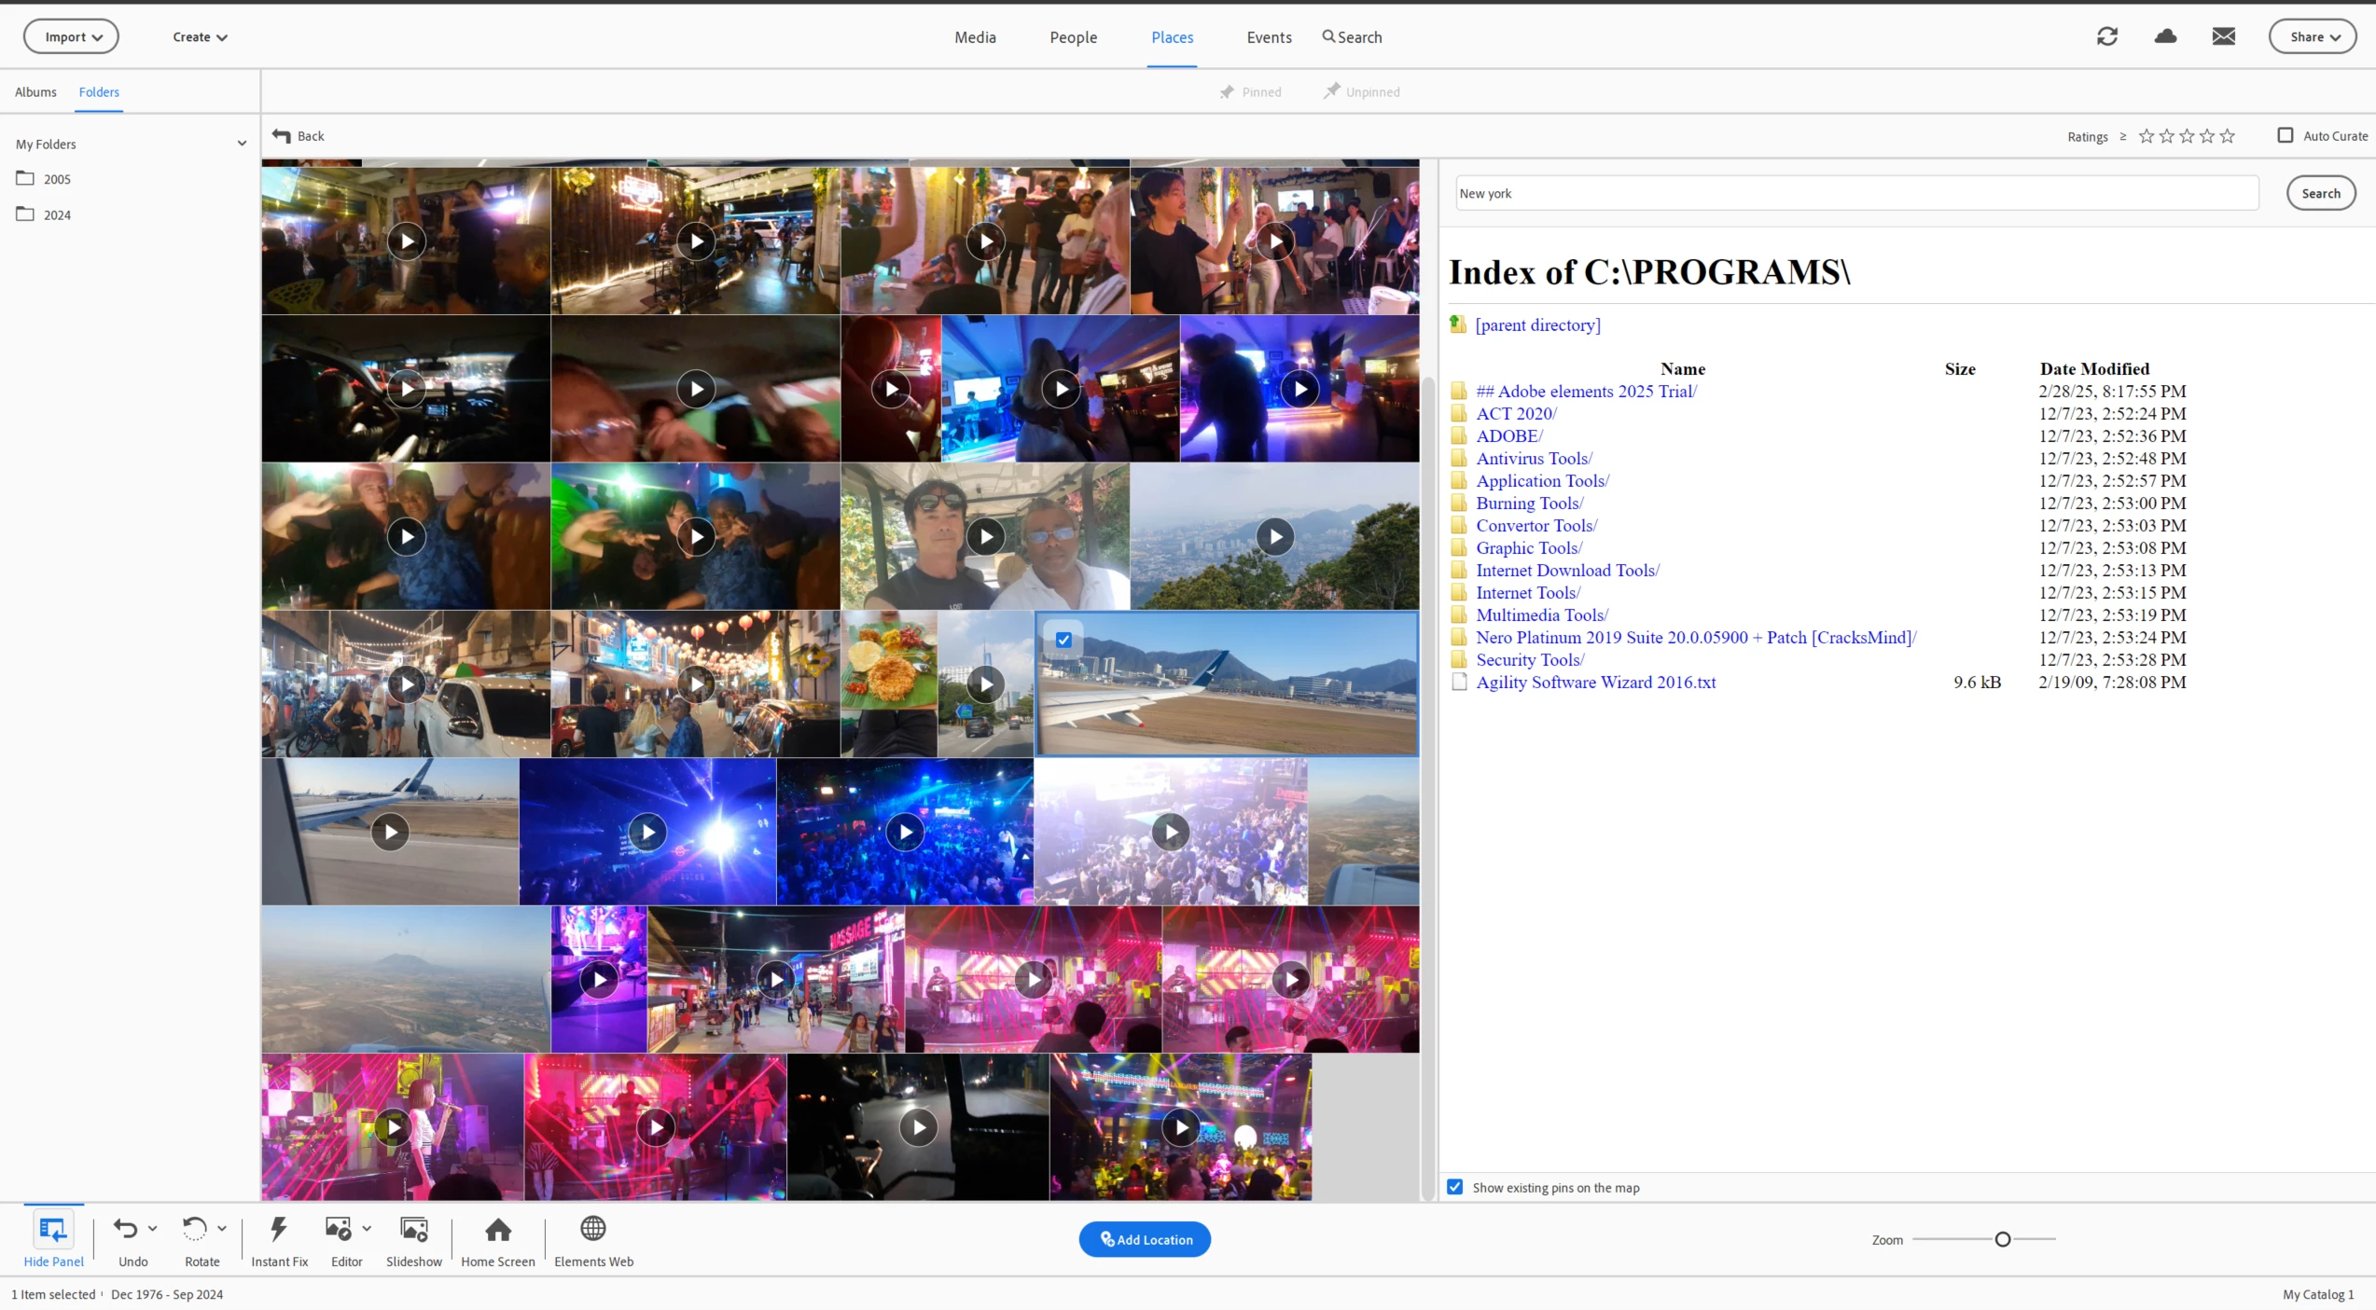The image size is (2376, 1310).
Task: Expand the Create dropdown menu
Action: point(200,37)
